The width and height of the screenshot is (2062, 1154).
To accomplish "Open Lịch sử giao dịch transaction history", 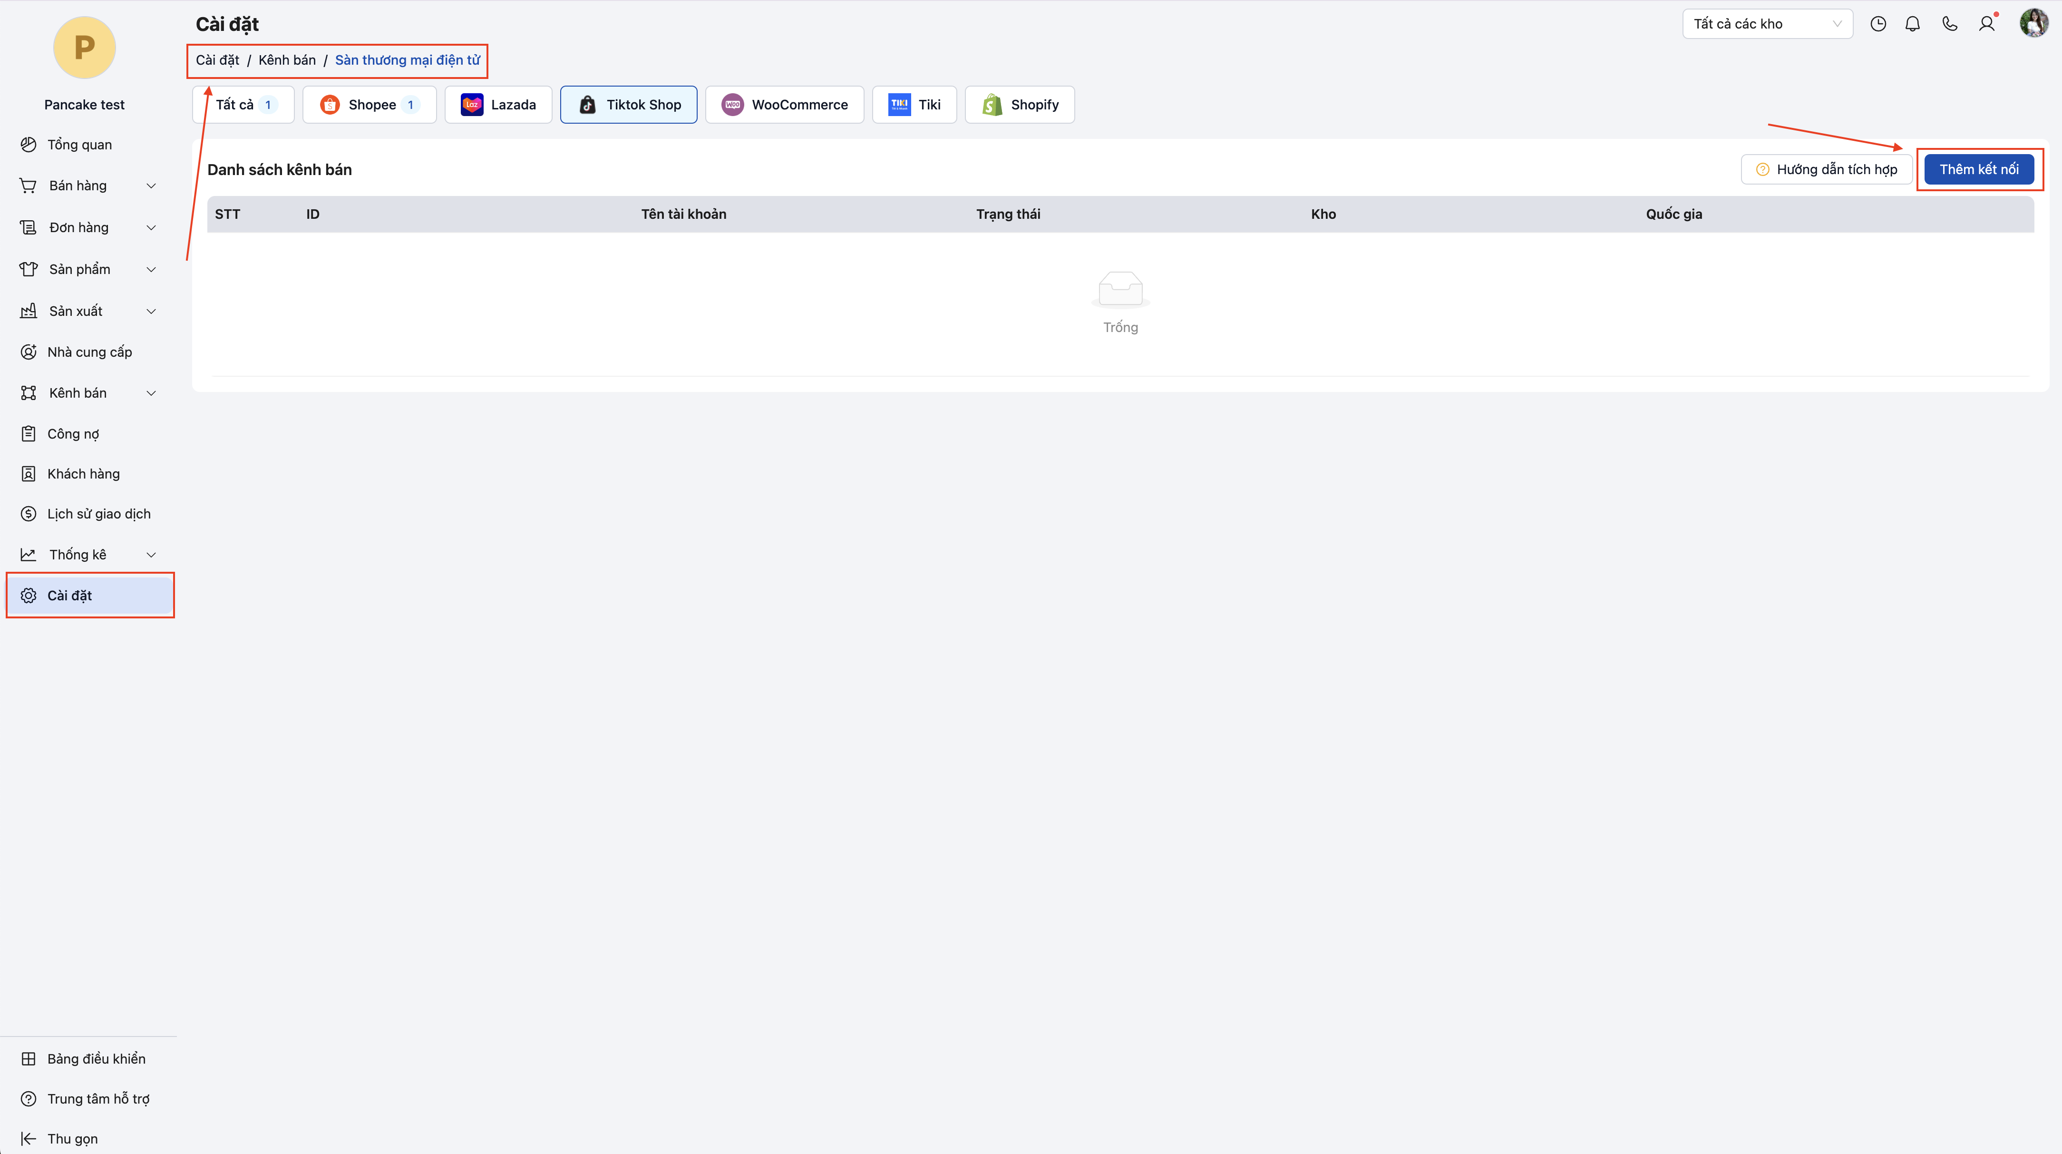I will [98, 513].
